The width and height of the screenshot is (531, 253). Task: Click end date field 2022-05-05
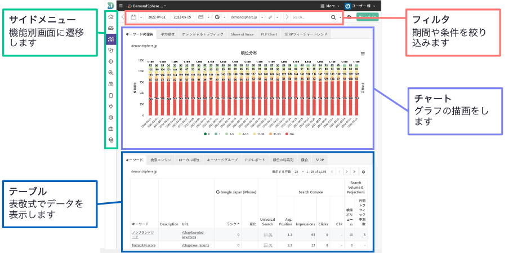182,17
